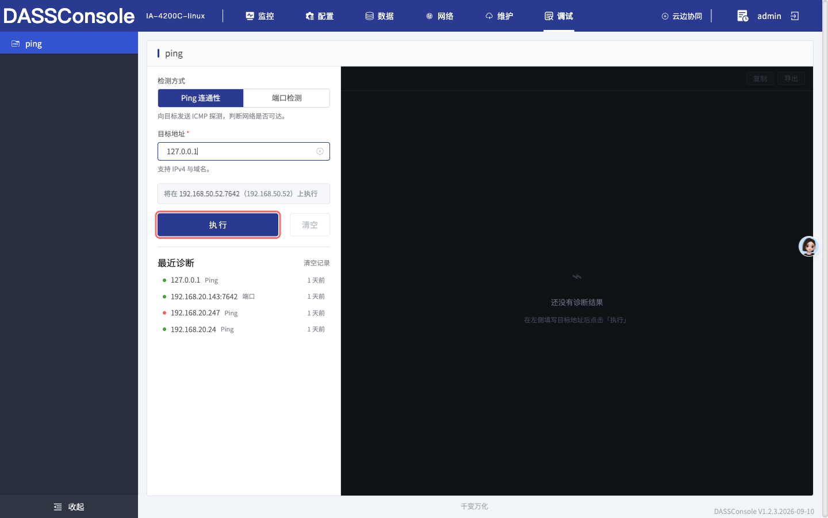Open the 数据 data menu
This screenshot has height=518, width=828.
tap(379, 16)
